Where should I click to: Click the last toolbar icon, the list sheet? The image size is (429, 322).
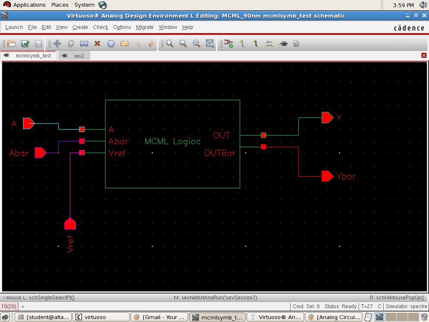click(296, 44)
